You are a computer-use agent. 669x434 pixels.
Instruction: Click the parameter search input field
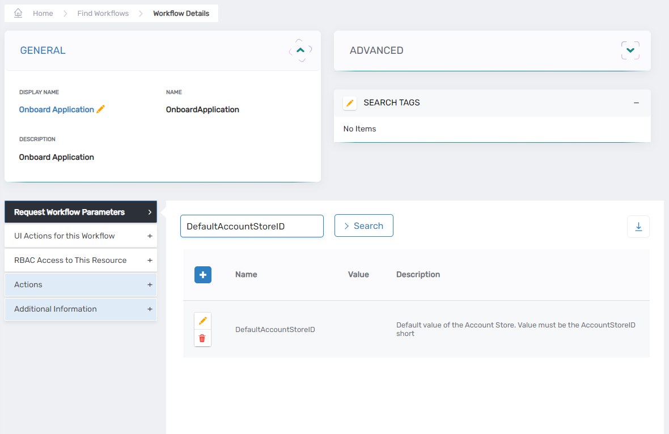click(x=252, y=225)
